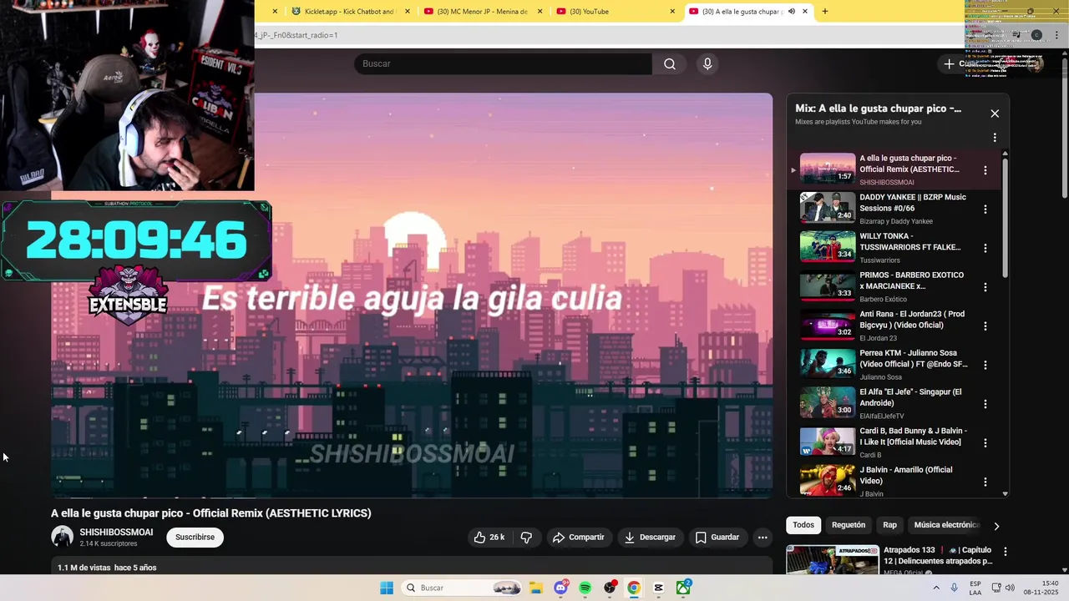Click the YouTube search input field
The image size is (1069, 601).
click(x=503, y=64)
